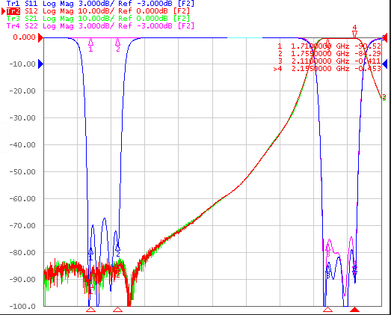
Task: Click the -60.00 Y-axis label
Action: 22,199
